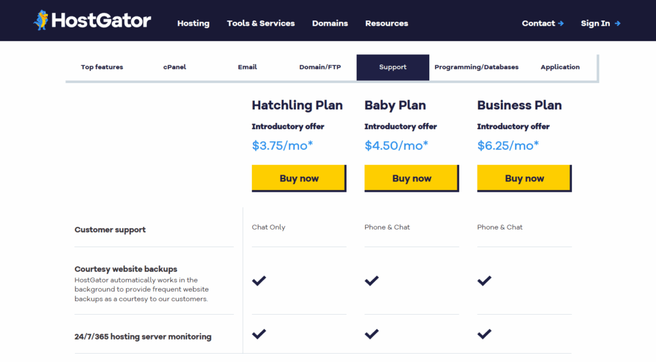Image resolution: width=656 pixels, height=362 pixels.
Task: Open the Resources menu
Action: [x=386, y=24]
